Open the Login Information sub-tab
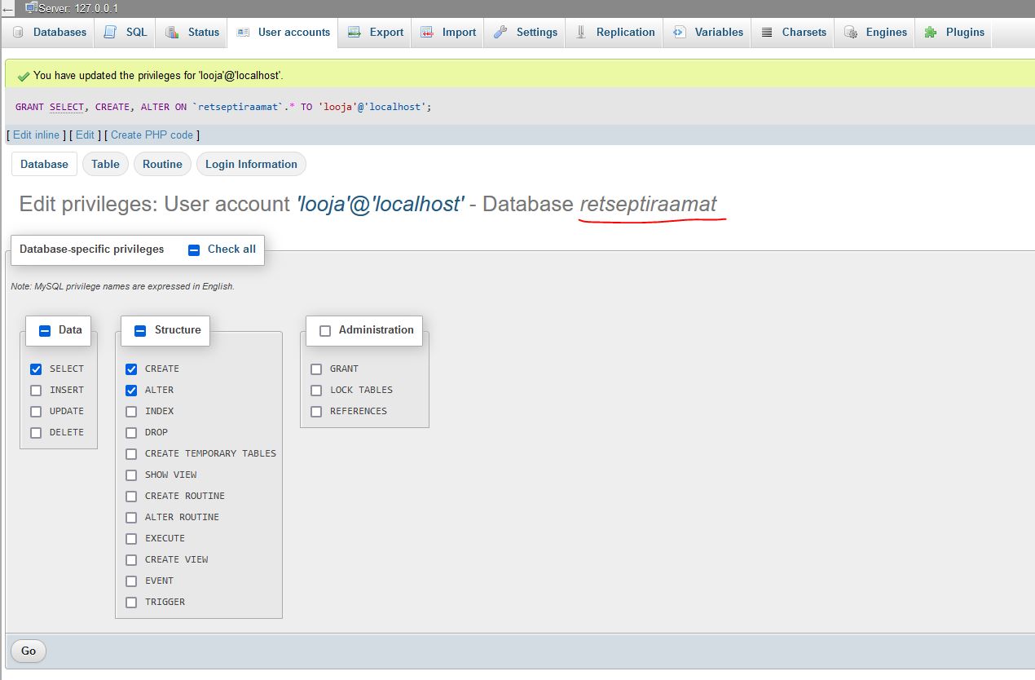The image size is (1035, 680). (251, 164)
